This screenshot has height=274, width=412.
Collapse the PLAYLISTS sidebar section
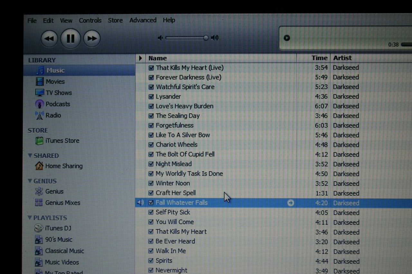[x=30, y=218]
